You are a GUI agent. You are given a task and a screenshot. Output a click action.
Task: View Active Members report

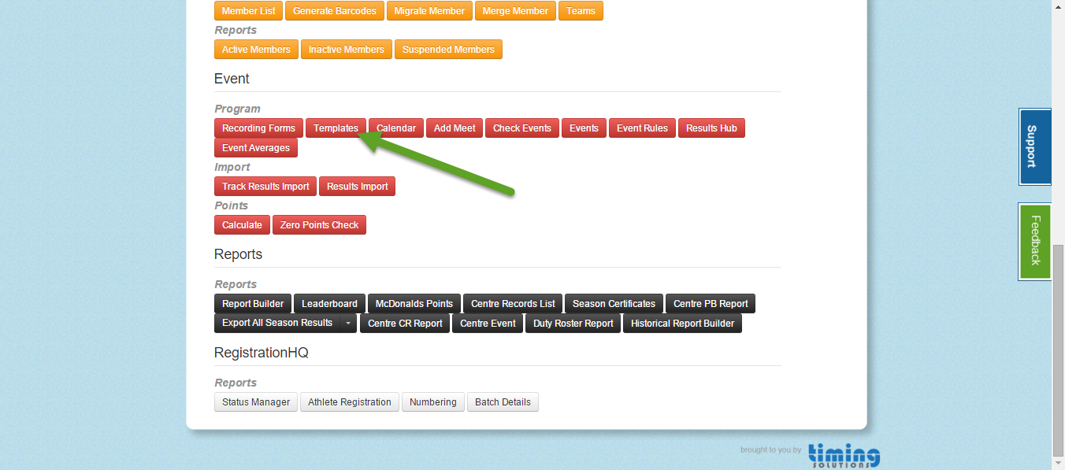(256, 49)
